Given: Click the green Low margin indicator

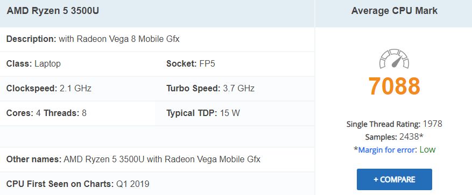Looking at the screenshot, I should [427, 150].
